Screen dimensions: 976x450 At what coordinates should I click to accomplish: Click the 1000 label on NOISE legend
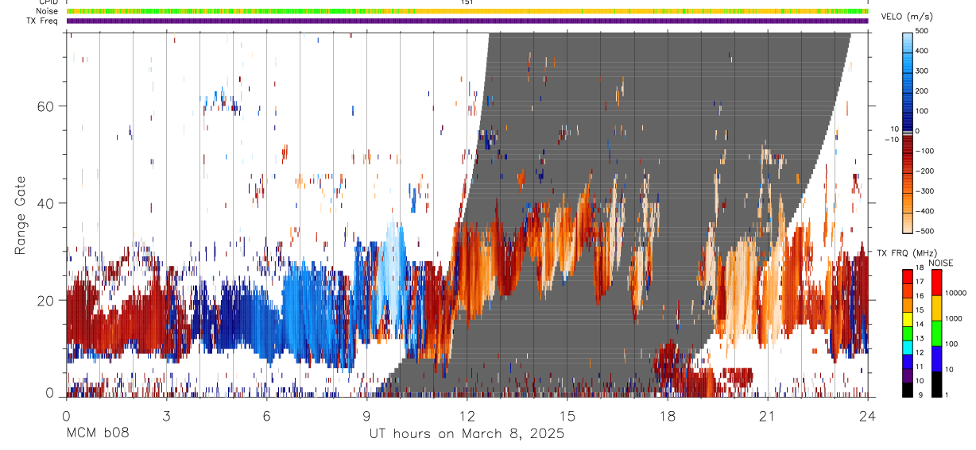click(x=954, y=318)
